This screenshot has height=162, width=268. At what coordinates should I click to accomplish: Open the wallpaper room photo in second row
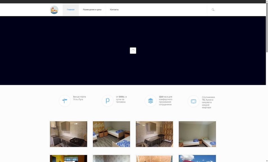point(111,158)
